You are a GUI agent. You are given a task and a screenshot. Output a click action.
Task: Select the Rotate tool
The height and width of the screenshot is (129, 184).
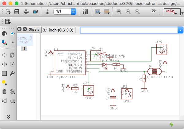tap(12, 64)
